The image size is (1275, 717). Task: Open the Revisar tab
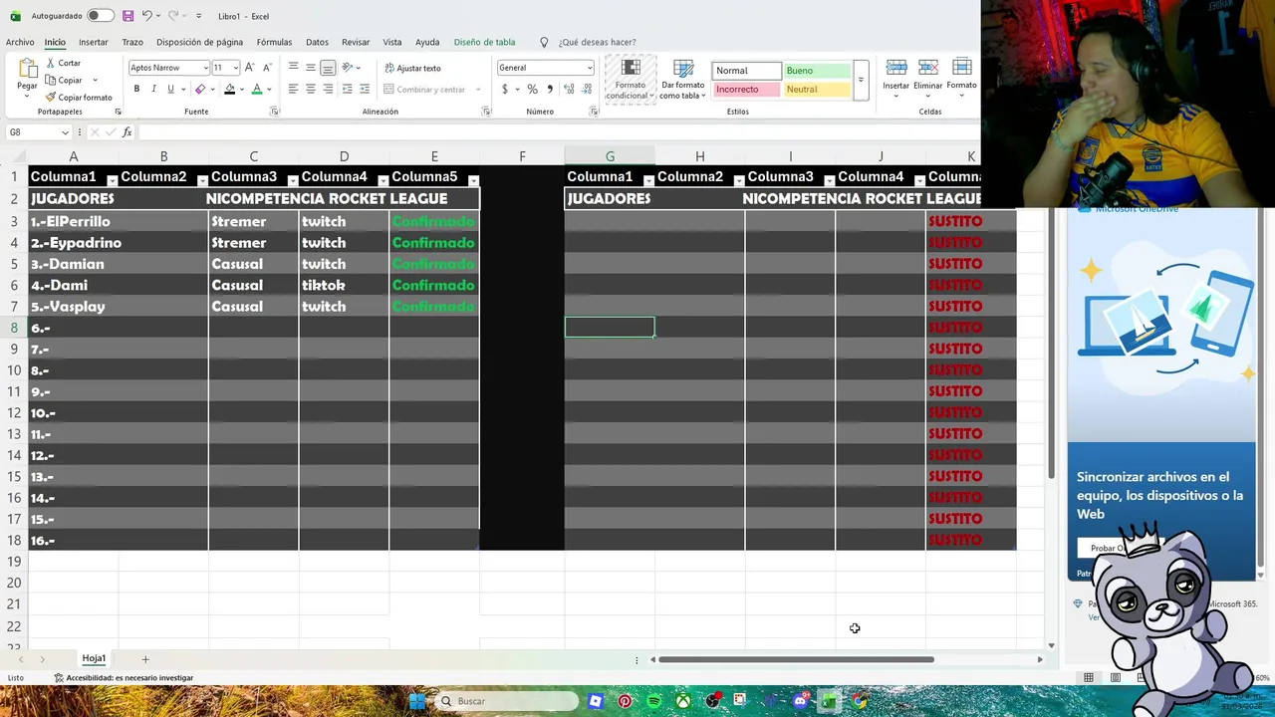click(x=356, y=42)
